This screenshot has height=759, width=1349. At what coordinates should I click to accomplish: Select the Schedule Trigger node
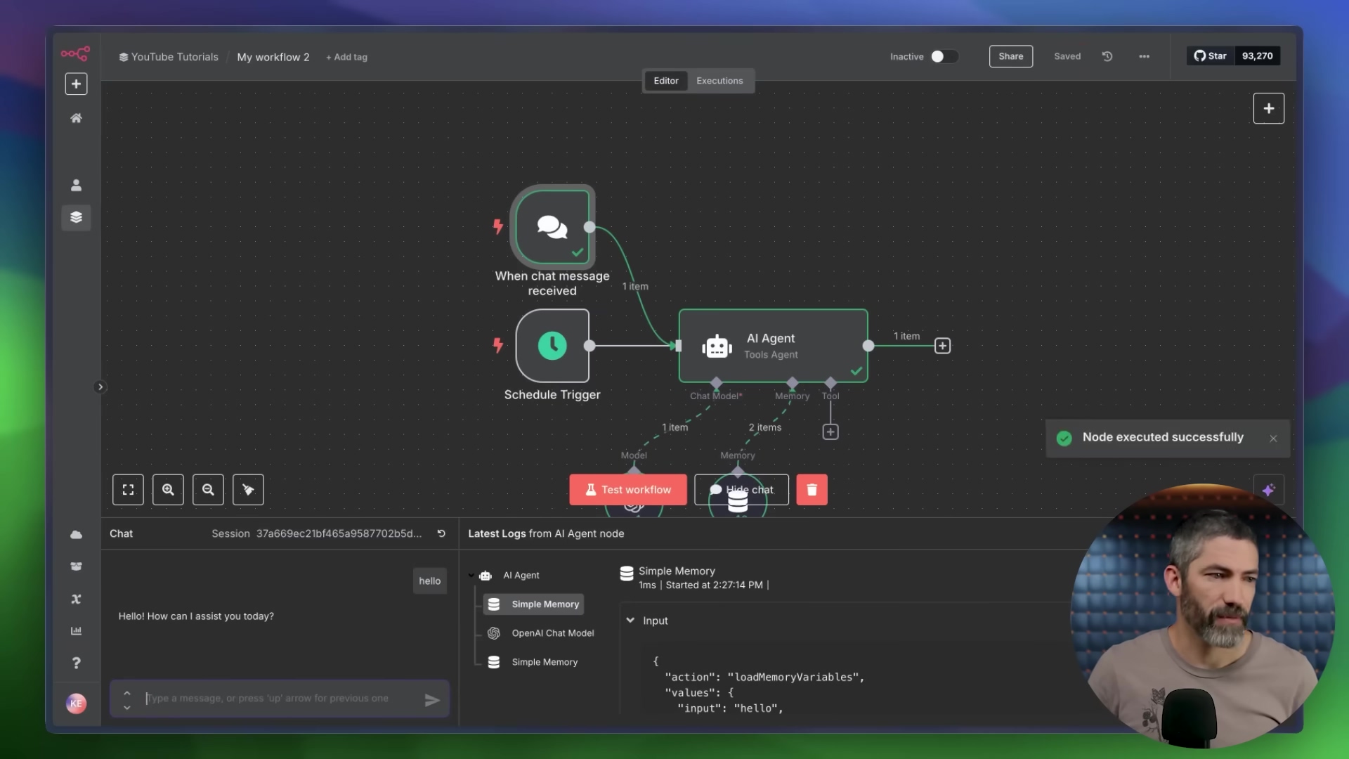click(552, 346)
